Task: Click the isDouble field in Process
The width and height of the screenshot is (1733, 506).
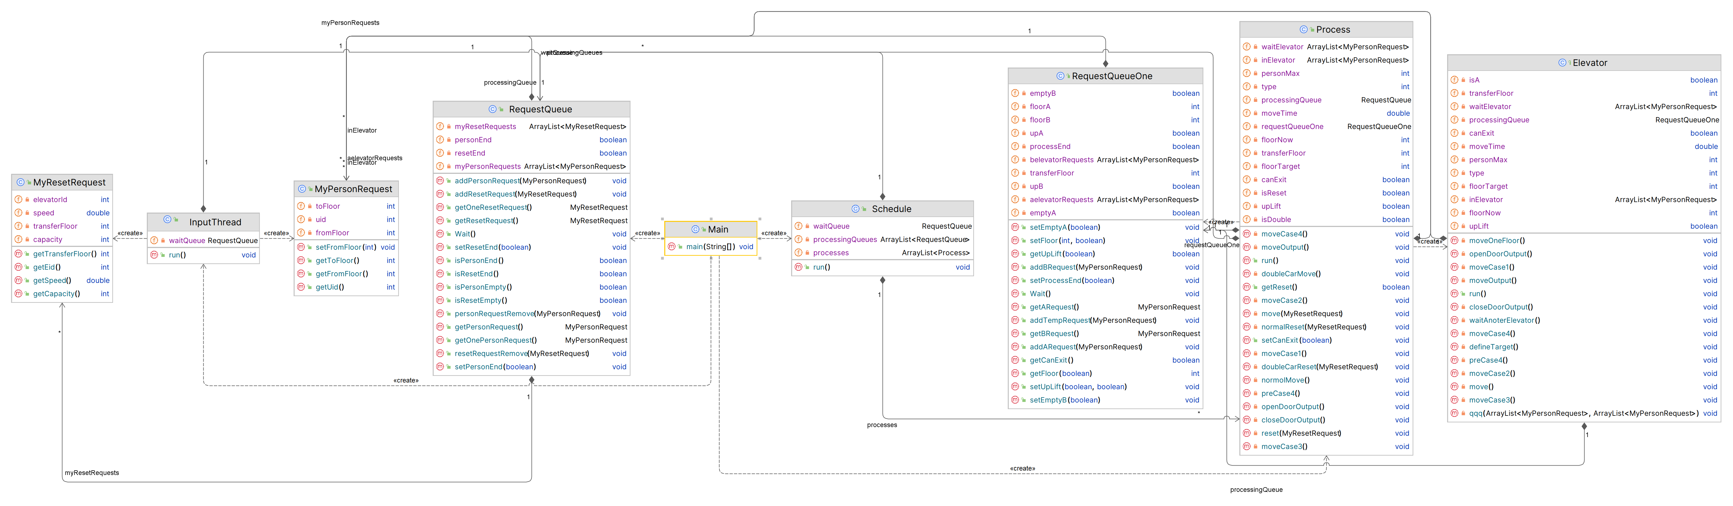Action: (x=1326, y=220)
